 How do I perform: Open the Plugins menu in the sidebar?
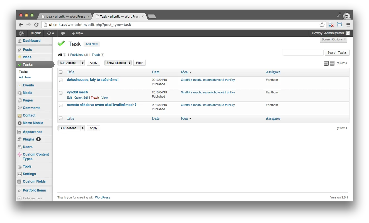pos(29,139)
